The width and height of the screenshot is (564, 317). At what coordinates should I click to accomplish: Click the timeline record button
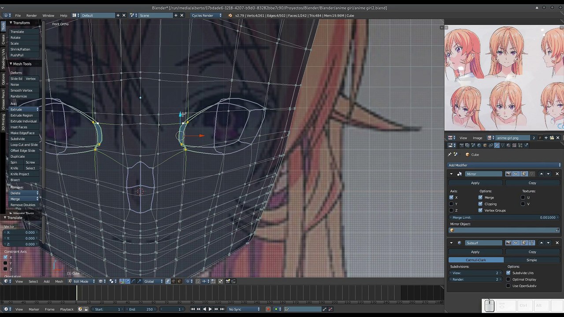click(268, 309)
